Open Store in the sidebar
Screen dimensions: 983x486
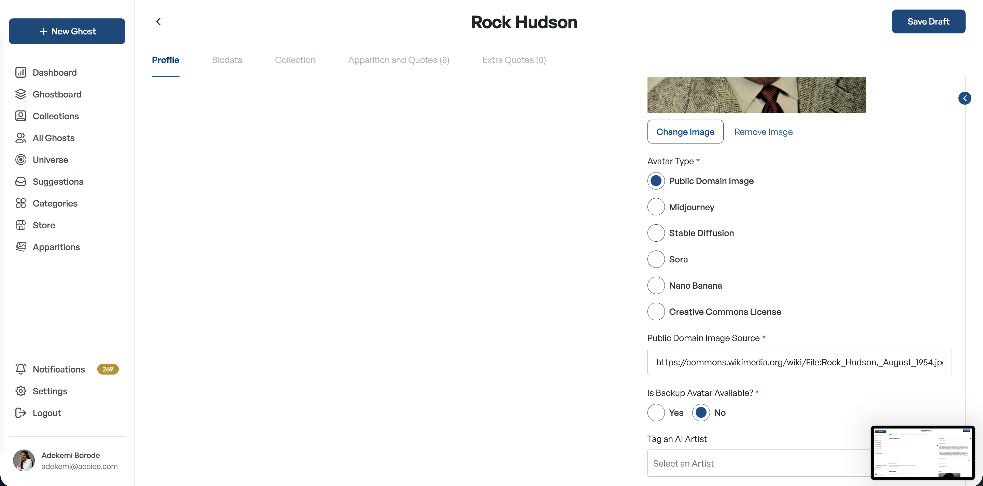click(44, 225)
